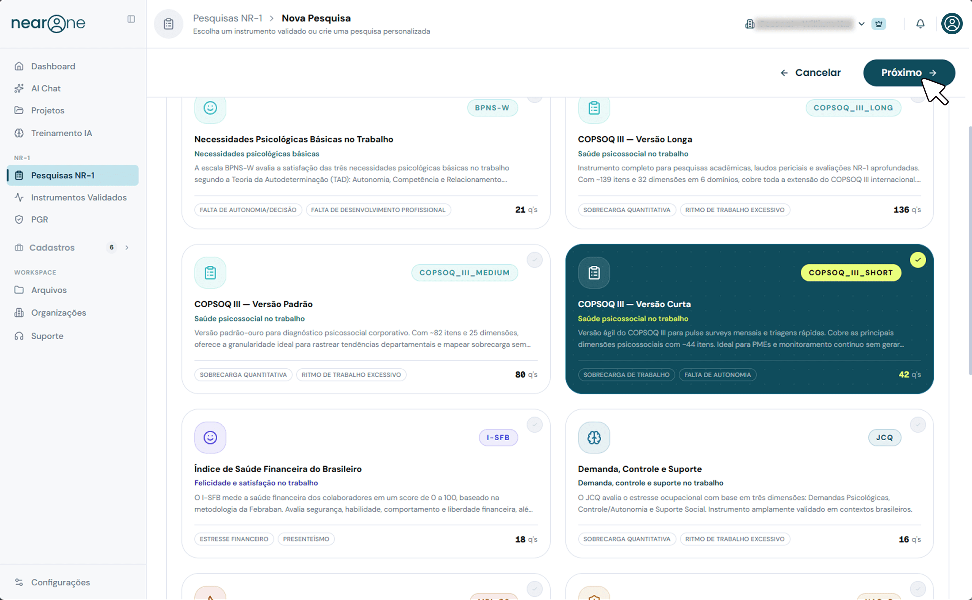The width and height of the screenshot is (972, 600).
Task: Open Configurações at the sidebar bottom
Action: (x=60, y=582)
